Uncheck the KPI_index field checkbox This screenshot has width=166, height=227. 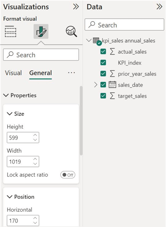[x=103, y=63]
